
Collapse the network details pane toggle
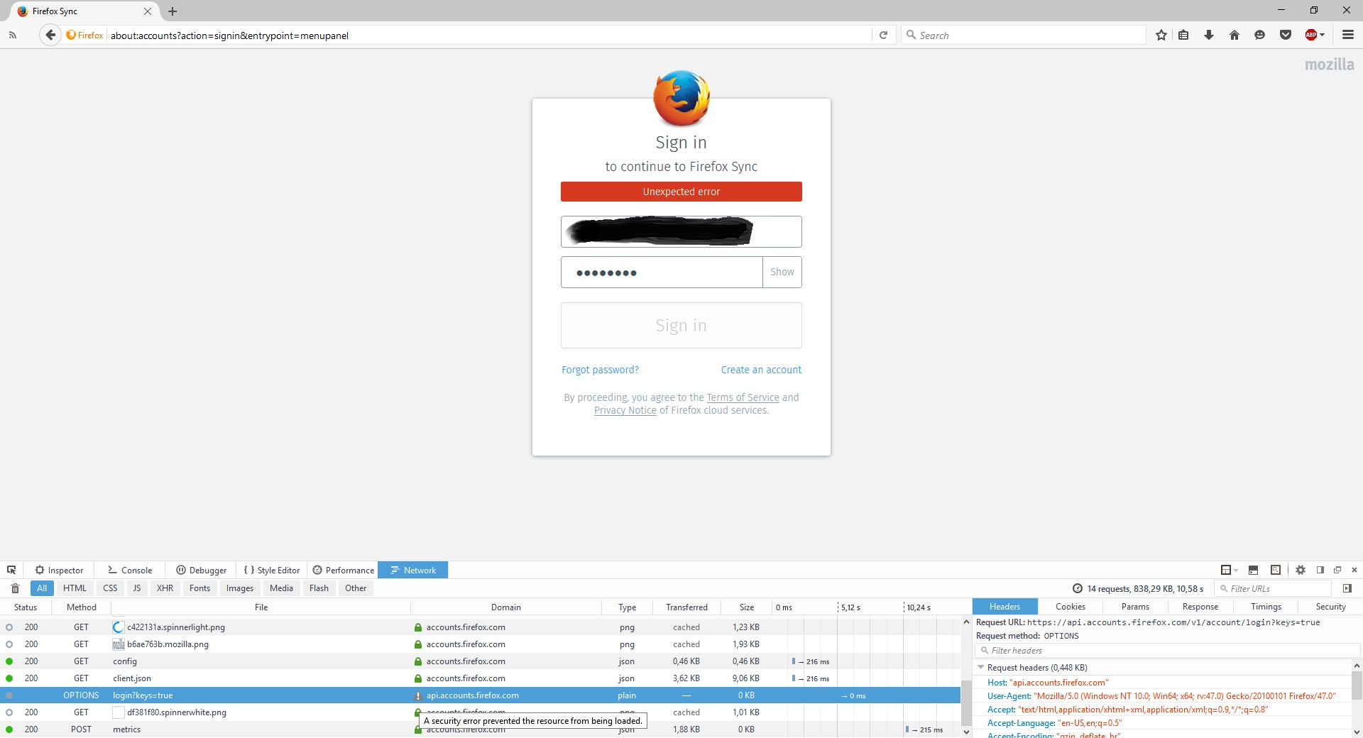click(x=1347, y=588)
